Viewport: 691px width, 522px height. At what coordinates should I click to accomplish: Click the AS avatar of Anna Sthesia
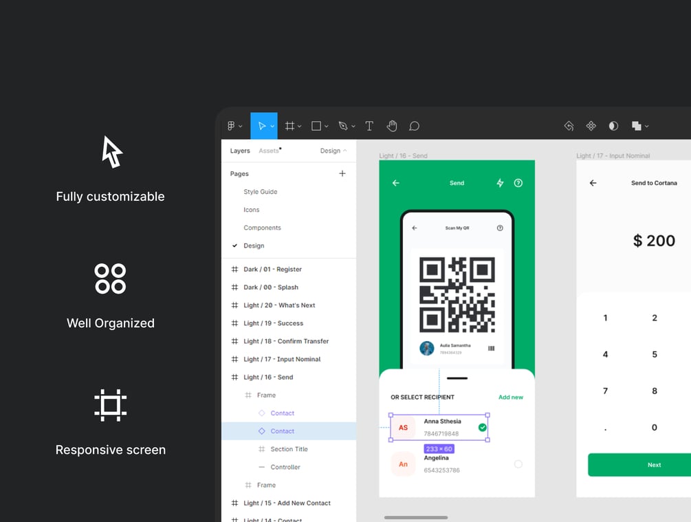(403, 427)
